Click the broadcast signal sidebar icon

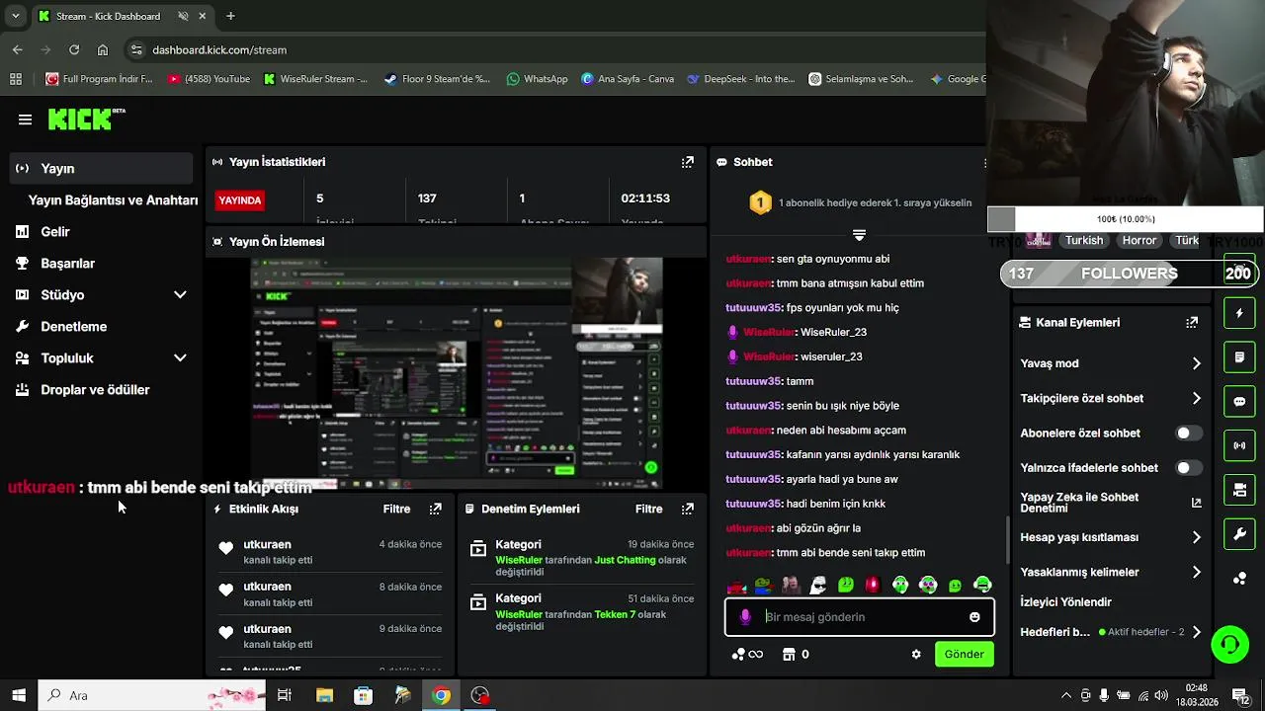[1239, 445]
